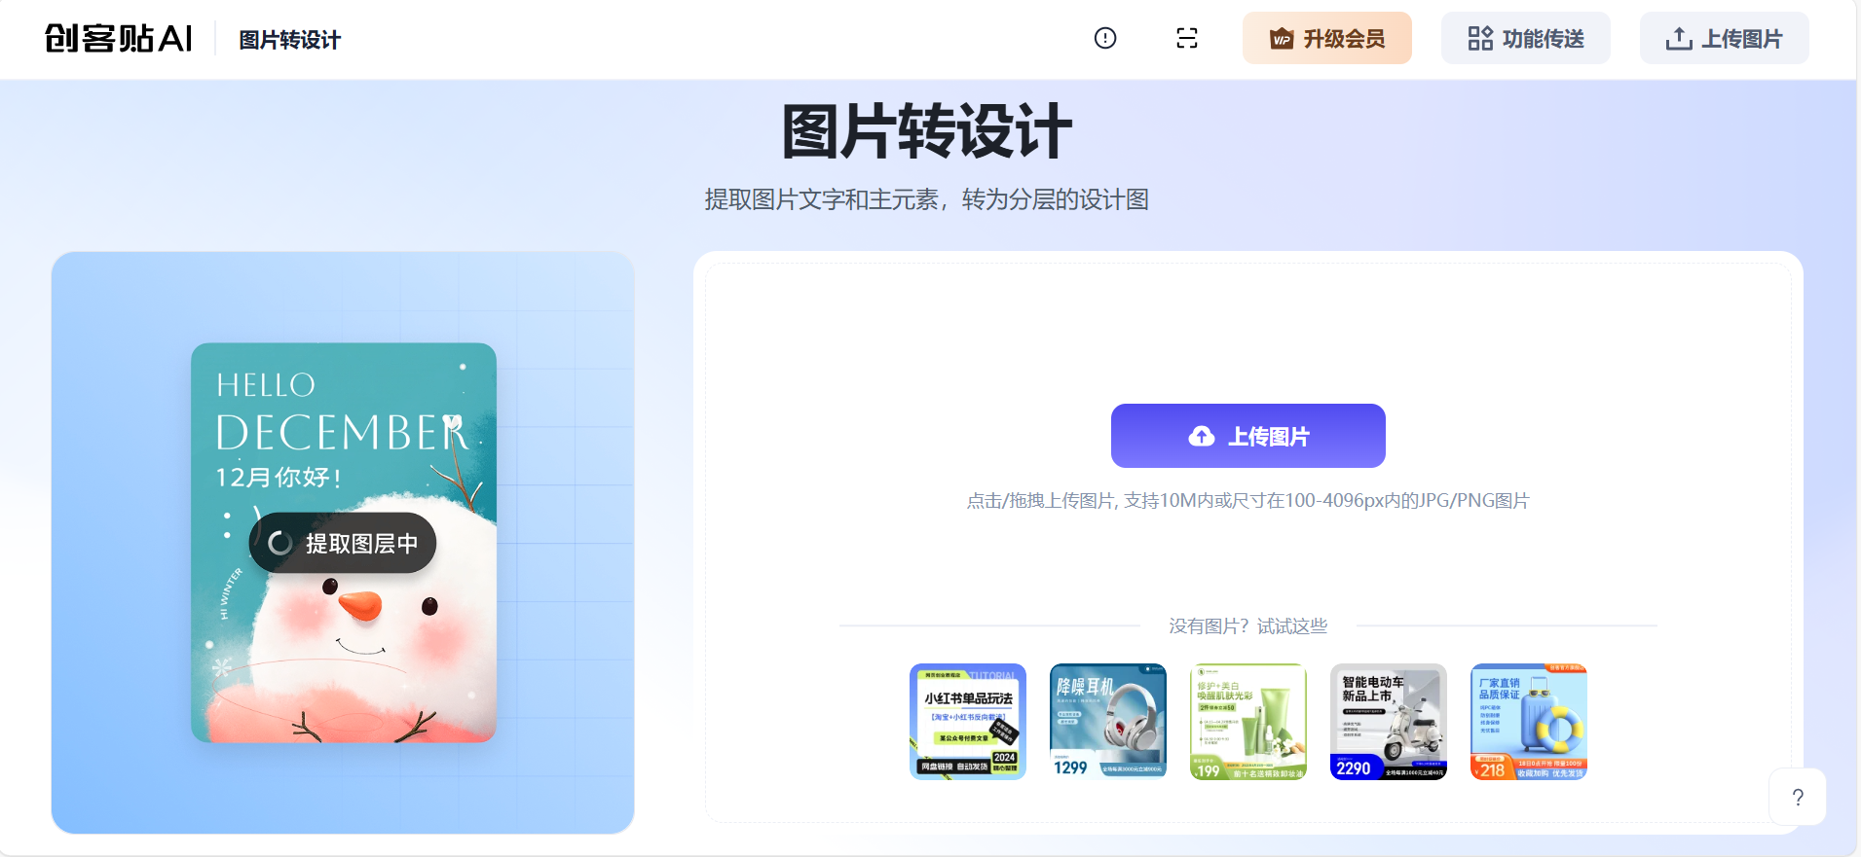Select the green skincare 199 sample image
1861x857 pixels.
(x=1248, y=722)
